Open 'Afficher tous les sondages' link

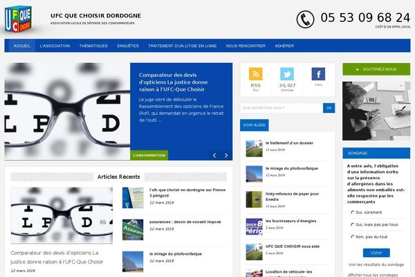coord(373,275)
